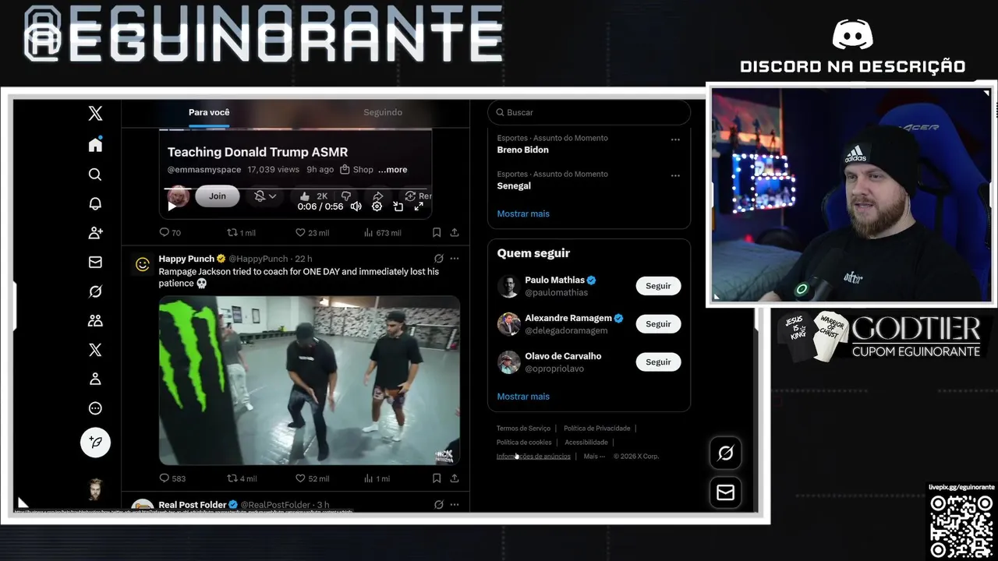The width and height of the screenshot is (998, 561).
Task: Open Profile person icon in sidebar
Action: point(95,379)
